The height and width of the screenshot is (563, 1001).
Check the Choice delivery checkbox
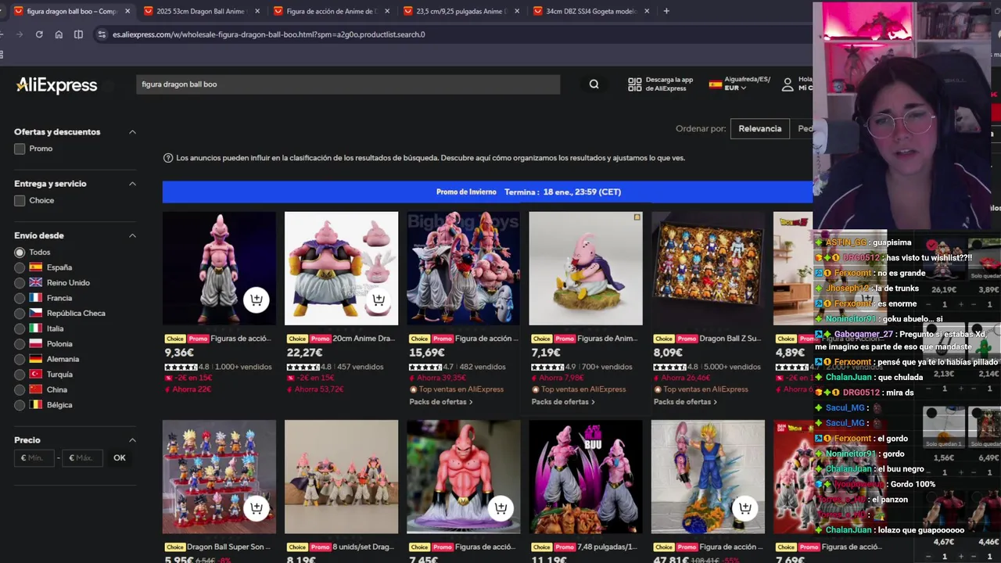tap(20, 200)
